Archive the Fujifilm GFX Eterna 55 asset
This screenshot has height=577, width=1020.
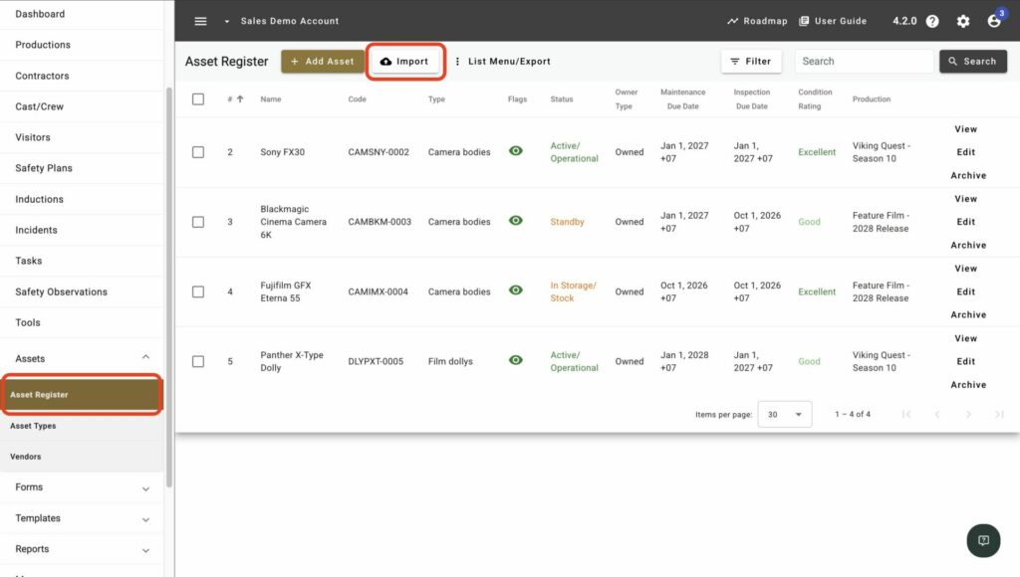(x=968, y=314)
